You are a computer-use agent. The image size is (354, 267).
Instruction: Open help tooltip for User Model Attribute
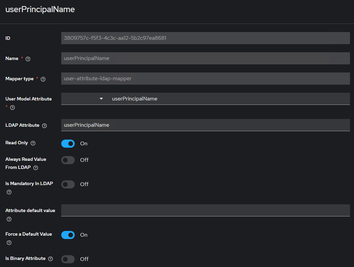12,108
